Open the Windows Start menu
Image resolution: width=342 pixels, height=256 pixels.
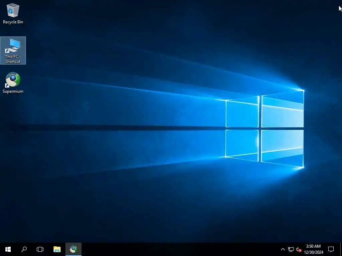[x=8, y=249]
